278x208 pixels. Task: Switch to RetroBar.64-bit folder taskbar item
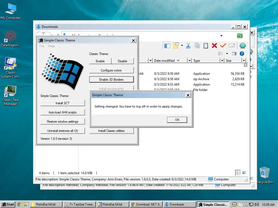(x=46, y=204)
